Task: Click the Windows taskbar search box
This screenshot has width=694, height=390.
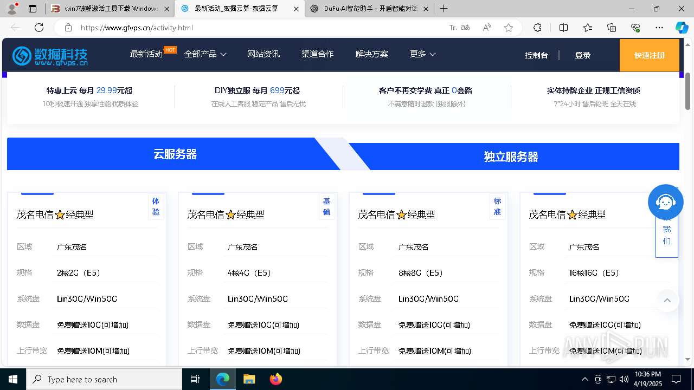Action: (104, 379)
